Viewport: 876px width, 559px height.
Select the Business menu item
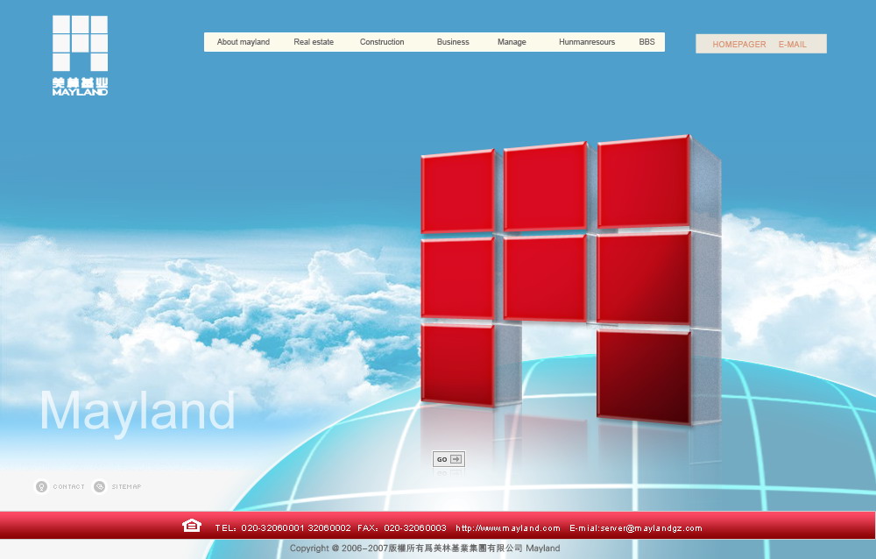[x=453, y=42]
